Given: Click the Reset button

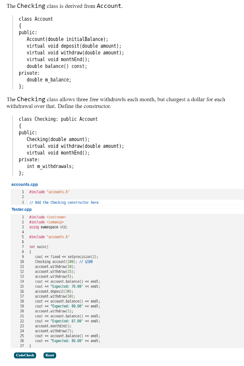Looking at the screenshot, I should click(49, 355).
